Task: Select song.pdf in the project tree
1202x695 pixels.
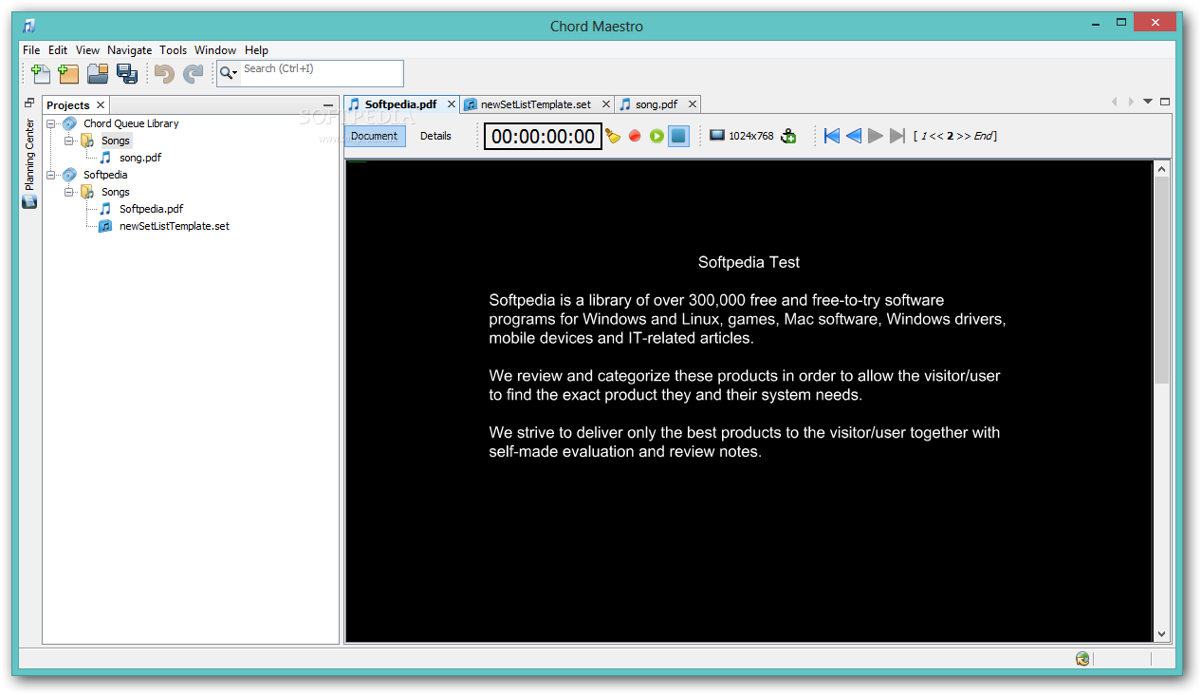Action: click(140, 158)
